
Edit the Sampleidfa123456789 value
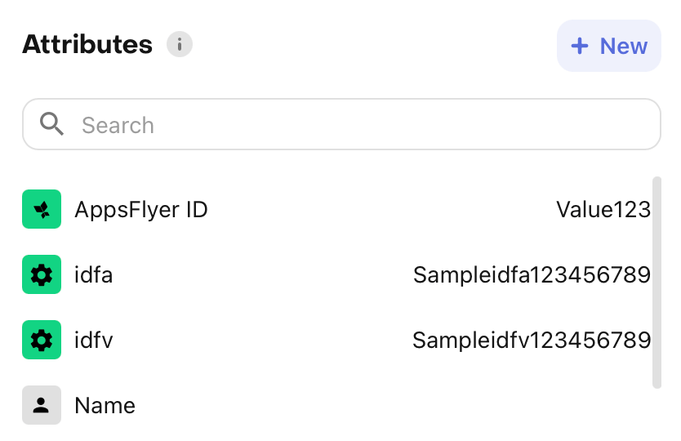click(532, 275)
